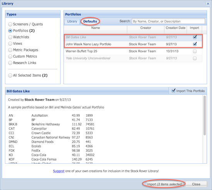Viewport: 212px width, 190px height.
Task: Sort by the Creator column header
Action: (146, 29)
